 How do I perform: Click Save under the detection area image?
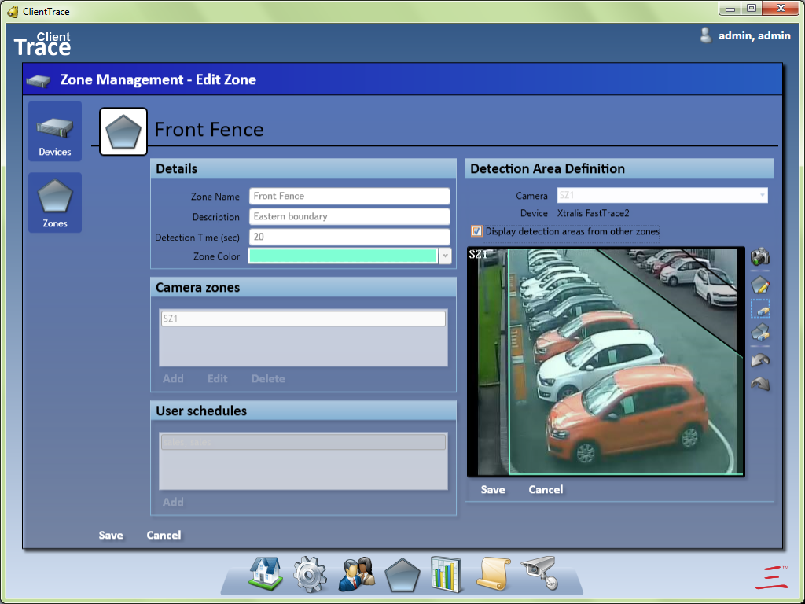click(493, 490)
